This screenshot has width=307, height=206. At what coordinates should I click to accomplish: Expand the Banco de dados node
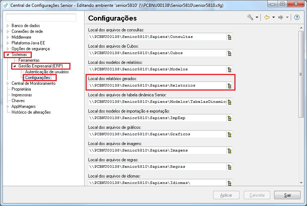8,26
